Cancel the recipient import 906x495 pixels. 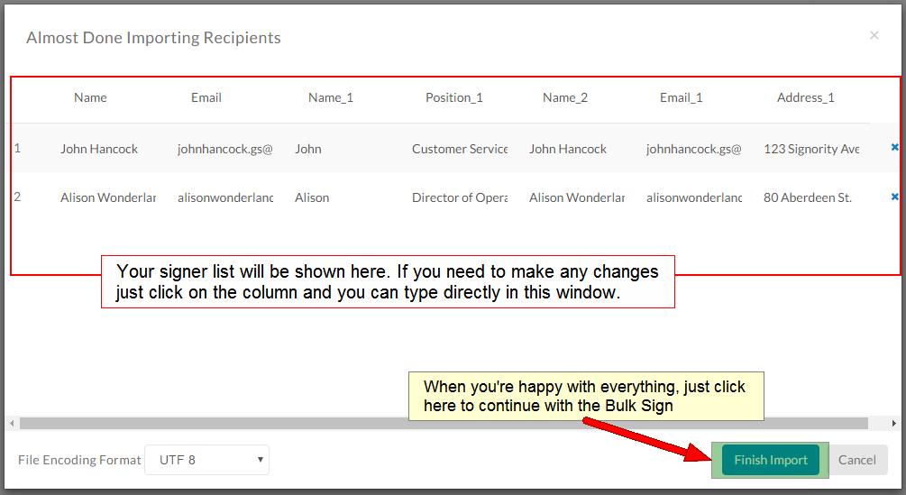(x=857, y=460)
